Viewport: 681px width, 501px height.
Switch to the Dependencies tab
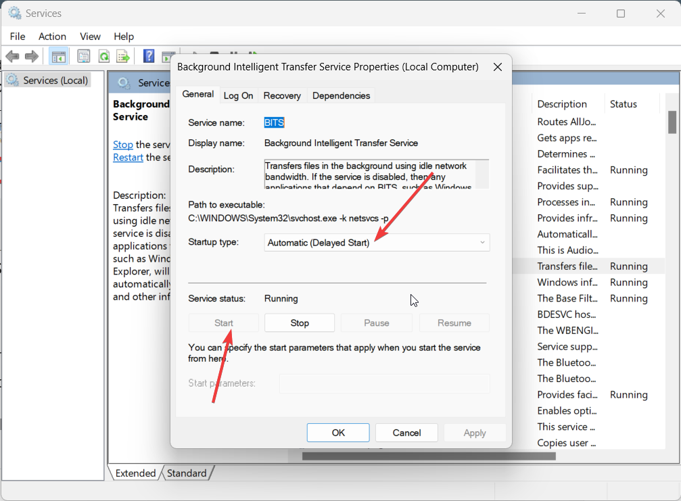coord(342,95)
